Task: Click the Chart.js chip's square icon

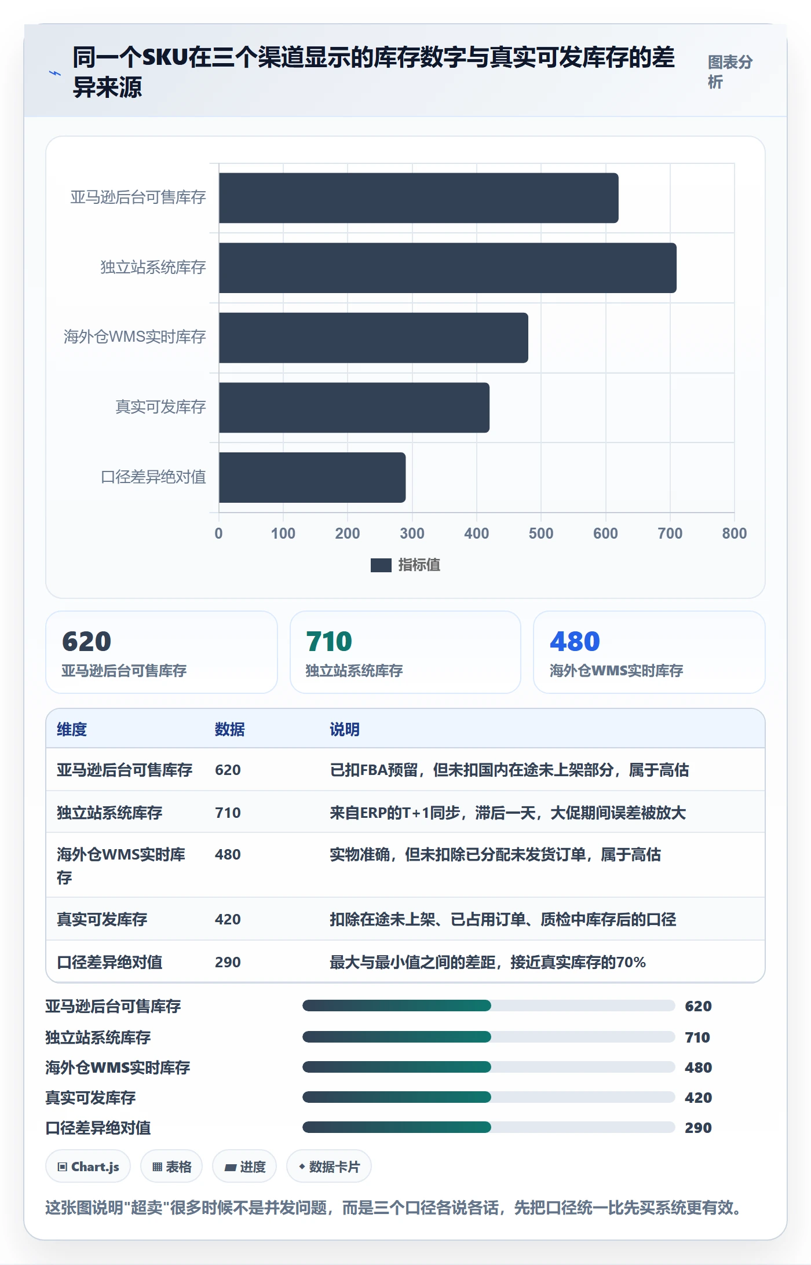Action: tap(63, 1167)
